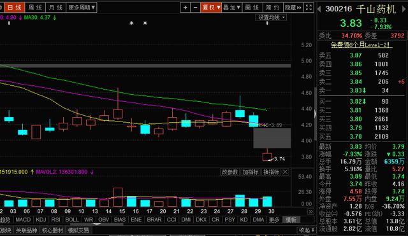The width and height of the screenshot is (408, 236).
Task: Switch to 月线 monthly chart
Action: [56, 8]
